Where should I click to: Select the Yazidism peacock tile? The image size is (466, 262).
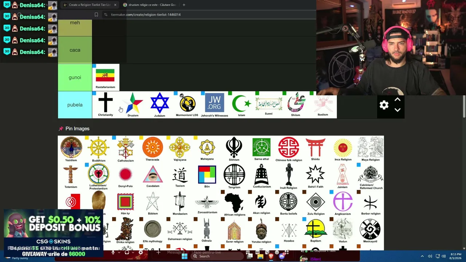[x=71, y=149]
